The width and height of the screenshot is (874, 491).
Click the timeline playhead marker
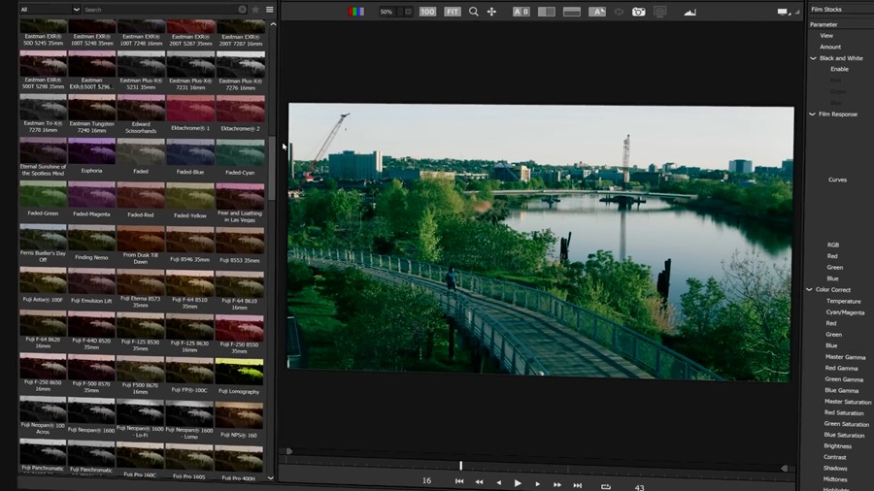click(x=461, y=466)
